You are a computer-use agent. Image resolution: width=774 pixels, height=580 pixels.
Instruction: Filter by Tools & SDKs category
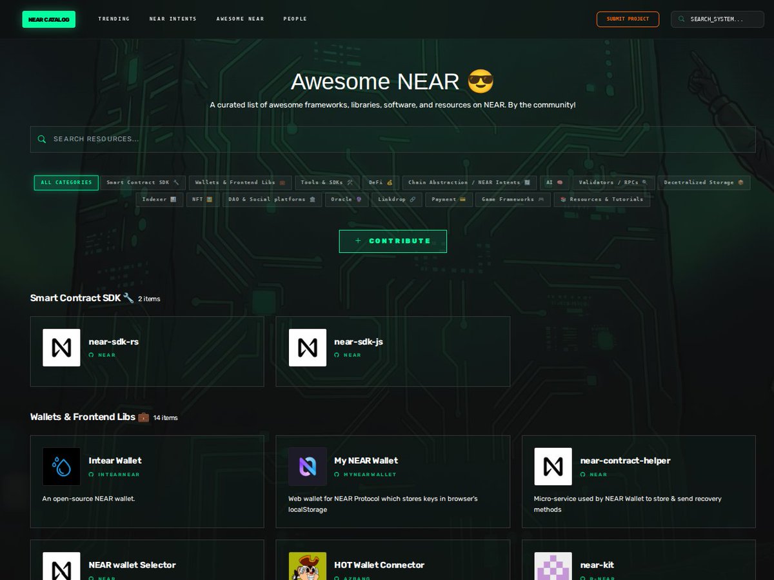click(327, 183)
